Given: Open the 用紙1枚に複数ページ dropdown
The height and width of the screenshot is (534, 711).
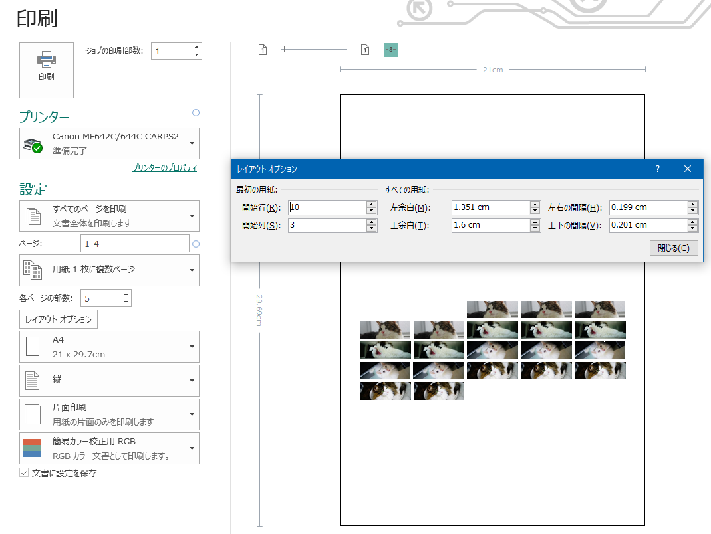Looking at the screenshot, I should [x=109, y=270].
